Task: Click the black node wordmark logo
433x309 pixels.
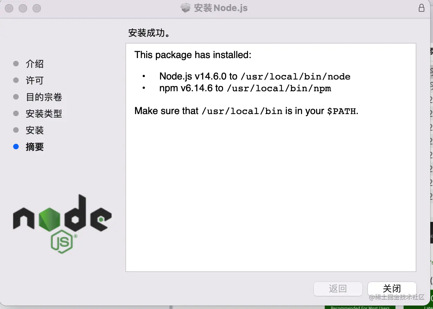Action: click(x=62, y=213)
